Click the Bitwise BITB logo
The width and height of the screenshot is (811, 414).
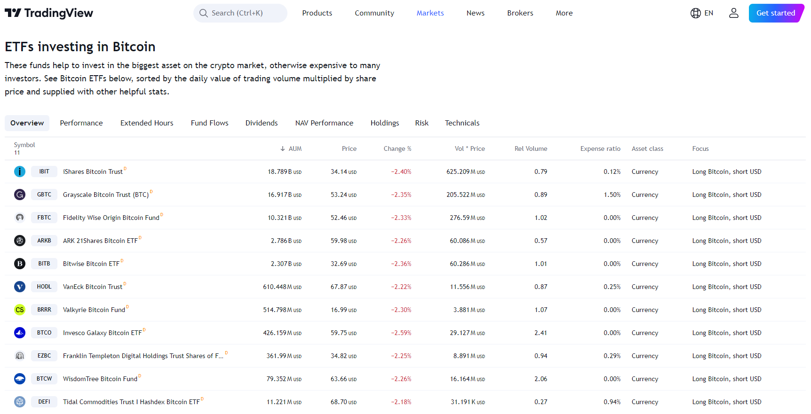point(20,264)
